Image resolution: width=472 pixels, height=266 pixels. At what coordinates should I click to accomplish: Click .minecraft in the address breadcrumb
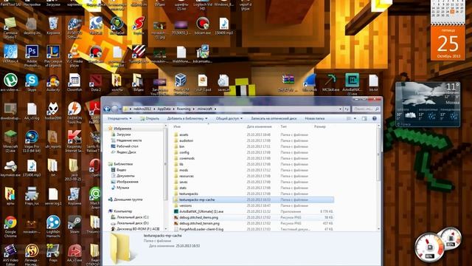point(205,109)
